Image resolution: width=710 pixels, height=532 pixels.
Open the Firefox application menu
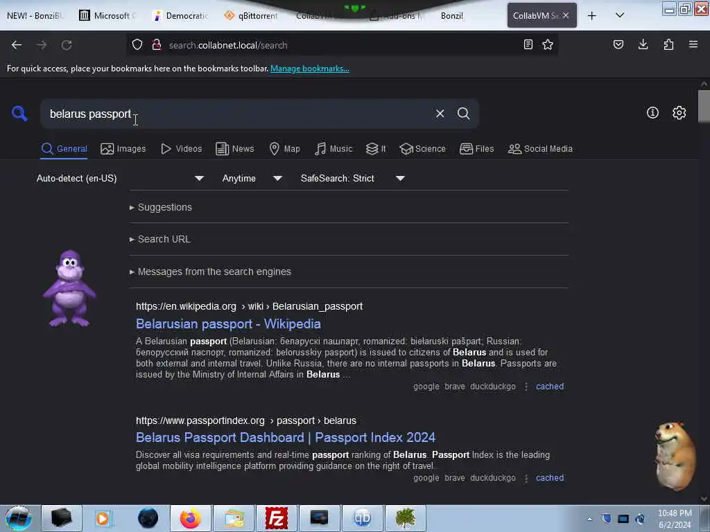tap(693, 44)
